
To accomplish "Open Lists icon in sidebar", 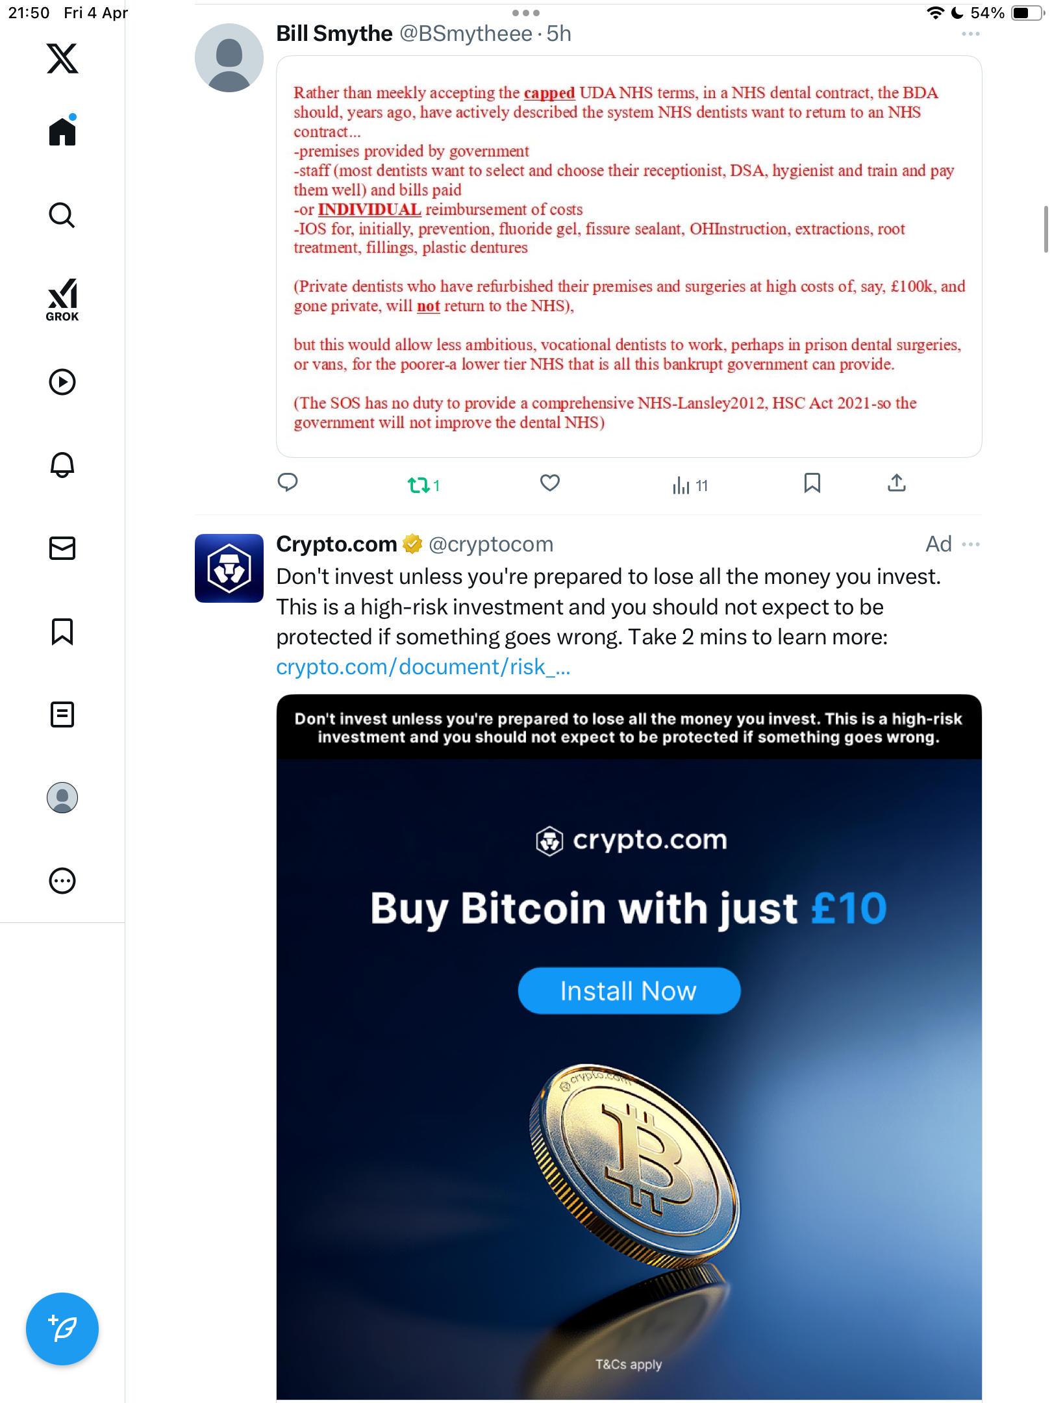I will tap(62, 714).
